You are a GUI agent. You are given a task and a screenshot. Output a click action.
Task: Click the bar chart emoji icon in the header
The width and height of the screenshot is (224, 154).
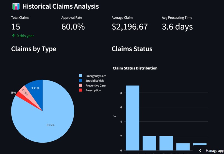pyautogui.click(x=16, y=6)
